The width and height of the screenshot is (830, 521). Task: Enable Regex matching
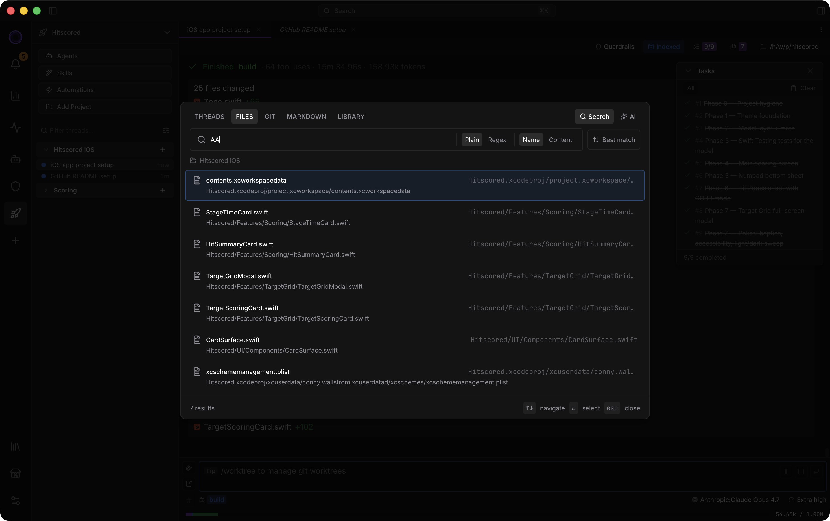[x=497, y=139]
